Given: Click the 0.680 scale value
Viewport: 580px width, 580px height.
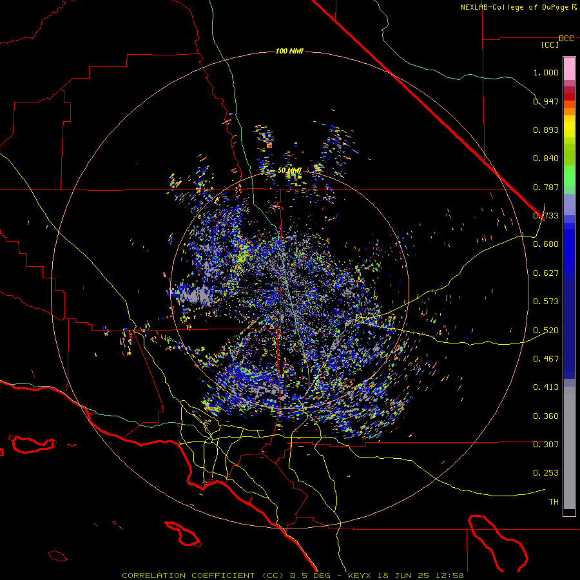Looking at the screenshot, I should [x=546, y=244].
